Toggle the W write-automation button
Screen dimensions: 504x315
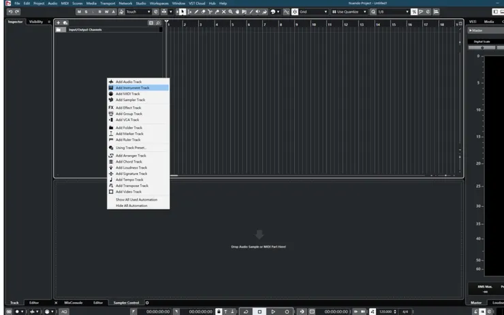(106, 12)
